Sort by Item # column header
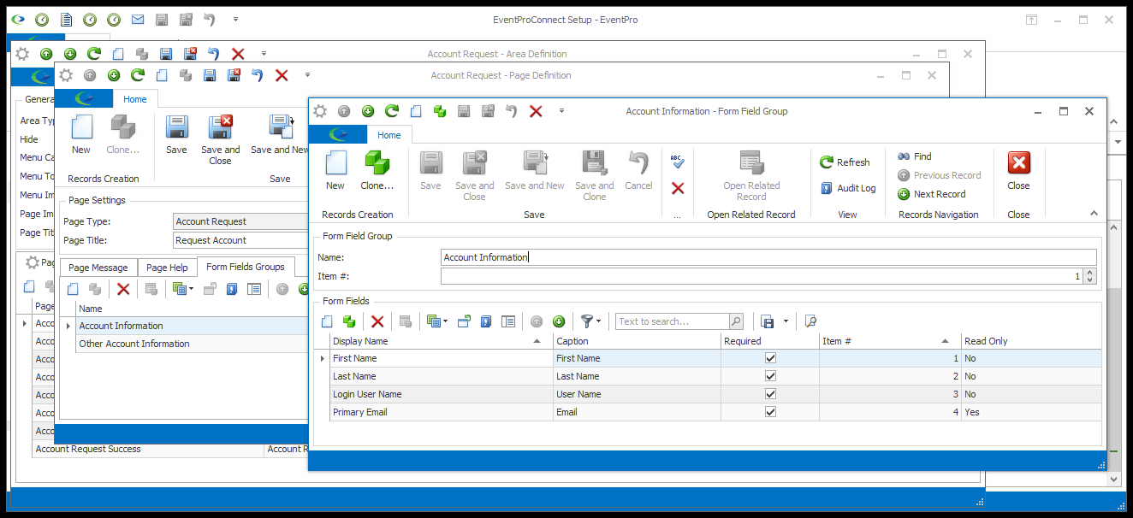This screenshot has width=1133, height=518. click(x=890, y=341)
